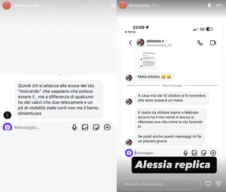Start a voice call with alessia
Screen dimensions: 226x192
200,43
